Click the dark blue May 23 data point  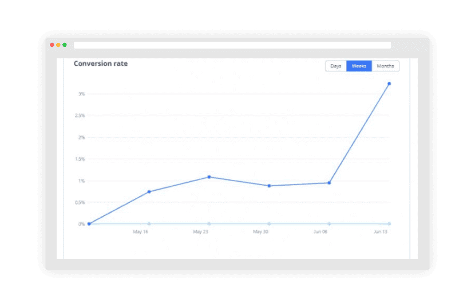pyautogui.click(x=209, y=177)
